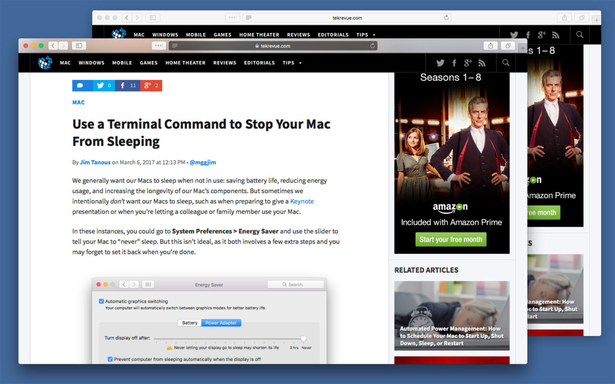The height and width of the screenshot is (384, 615).
Task: Go back in the rear Safari window
Action: pos(127,18)
